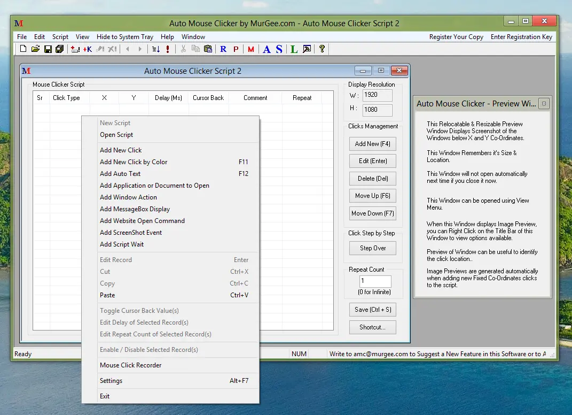The width and height of the screenshot is (572, 415).
Task: Click the red plus add-click toolbar icon
Action: tap(75, 49)
